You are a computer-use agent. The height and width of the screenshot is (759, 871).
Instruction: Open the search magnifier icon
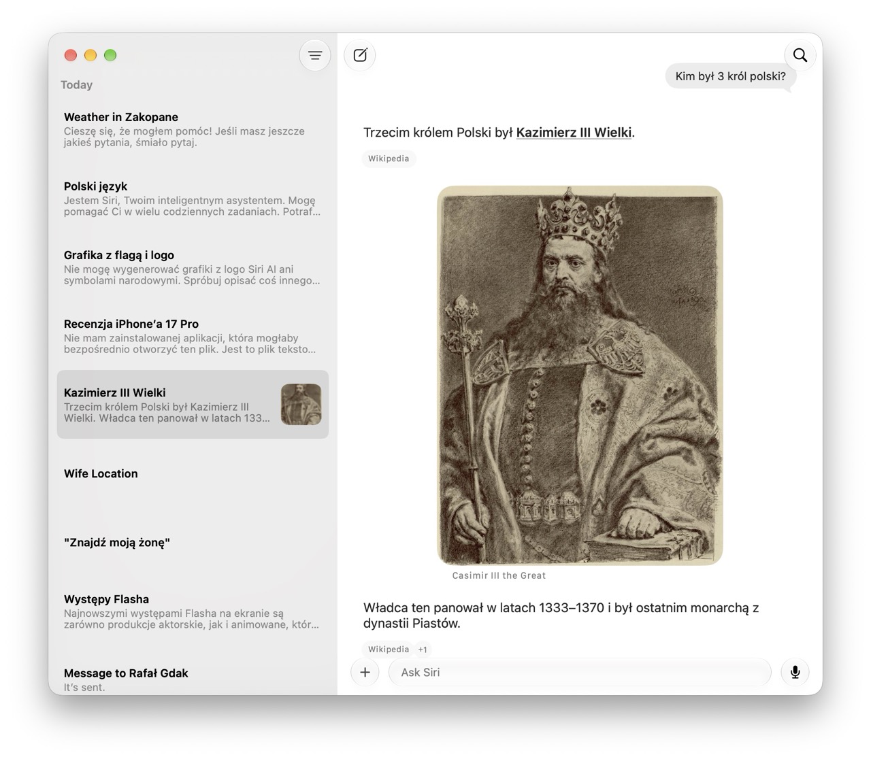[x=800, y=55]
